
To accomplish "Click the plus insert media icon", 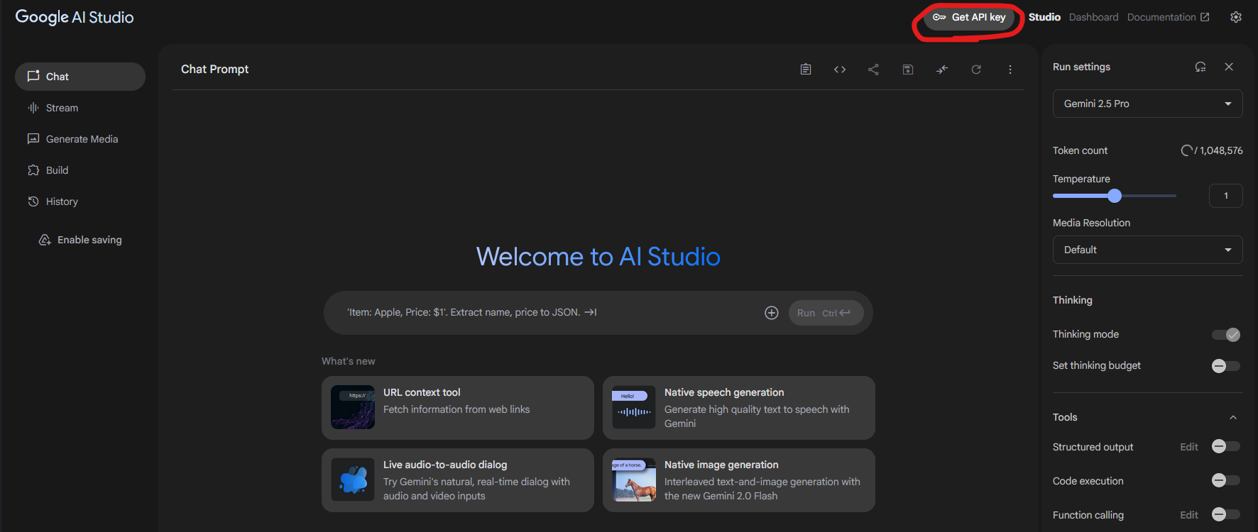I will (x=772, y=313).
